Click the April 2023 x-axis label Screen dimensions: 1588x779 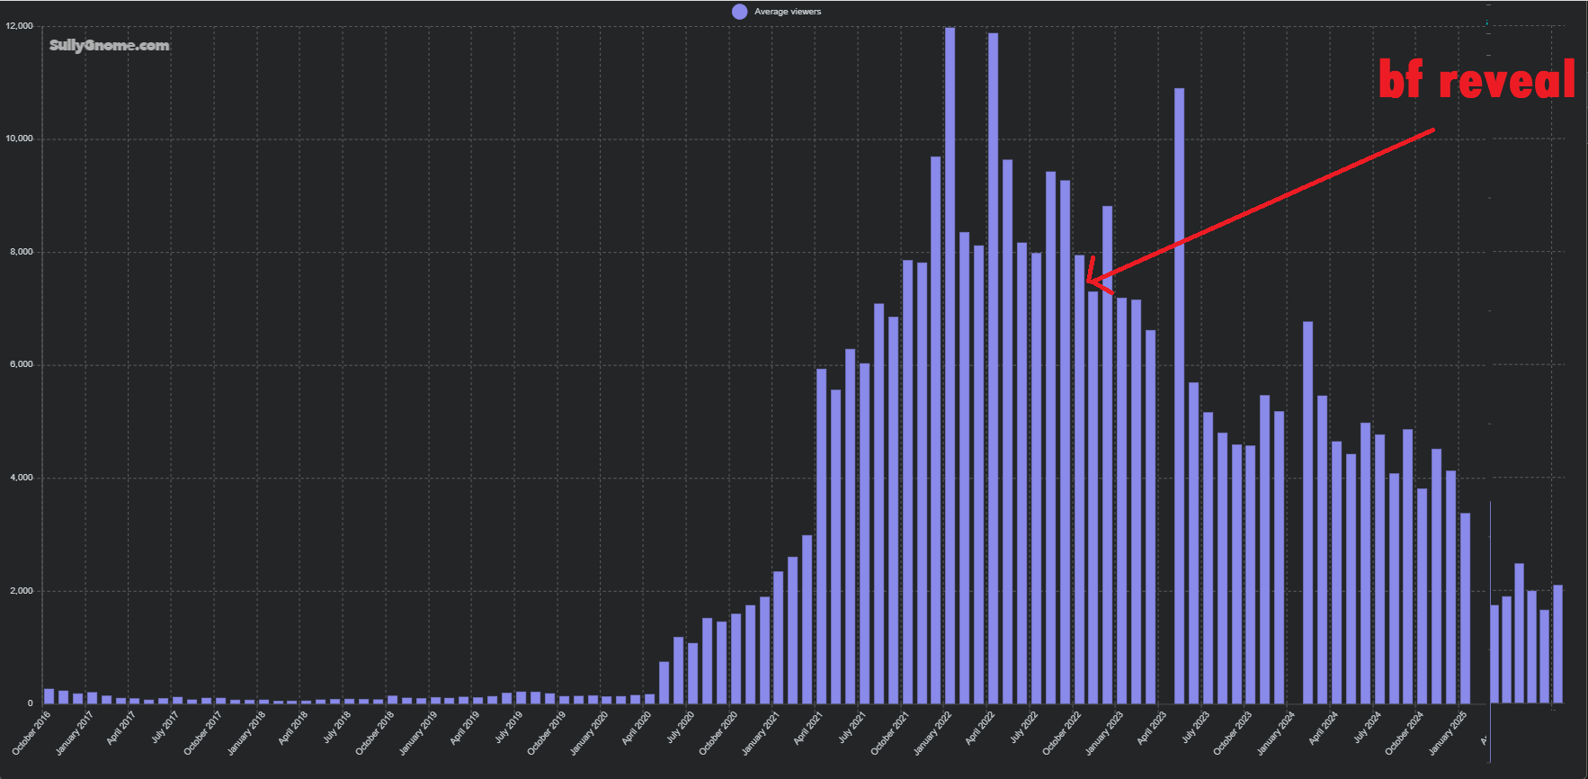point(1151,728)
